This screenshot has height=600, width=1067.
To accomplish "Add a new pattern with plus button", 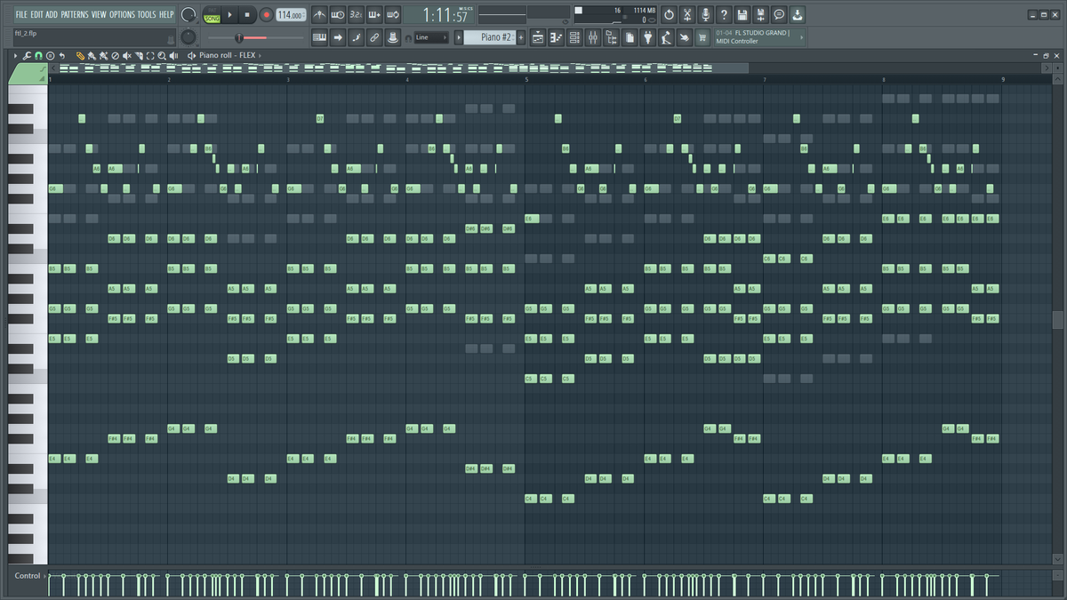I will [521, 37].
